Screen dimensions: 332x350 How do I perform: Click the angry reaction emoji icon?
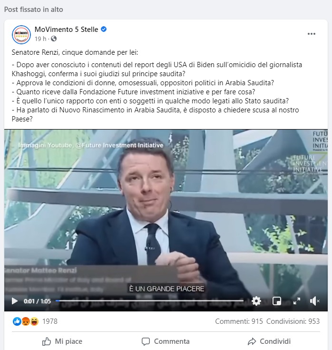(26, 321)
